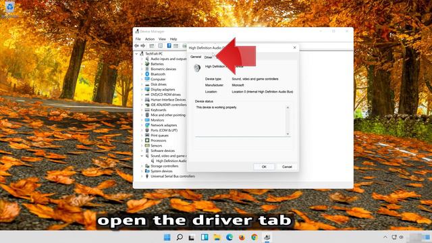Open volume control from system tray
This screenshot has width=432, height=243.
(402, 237)
